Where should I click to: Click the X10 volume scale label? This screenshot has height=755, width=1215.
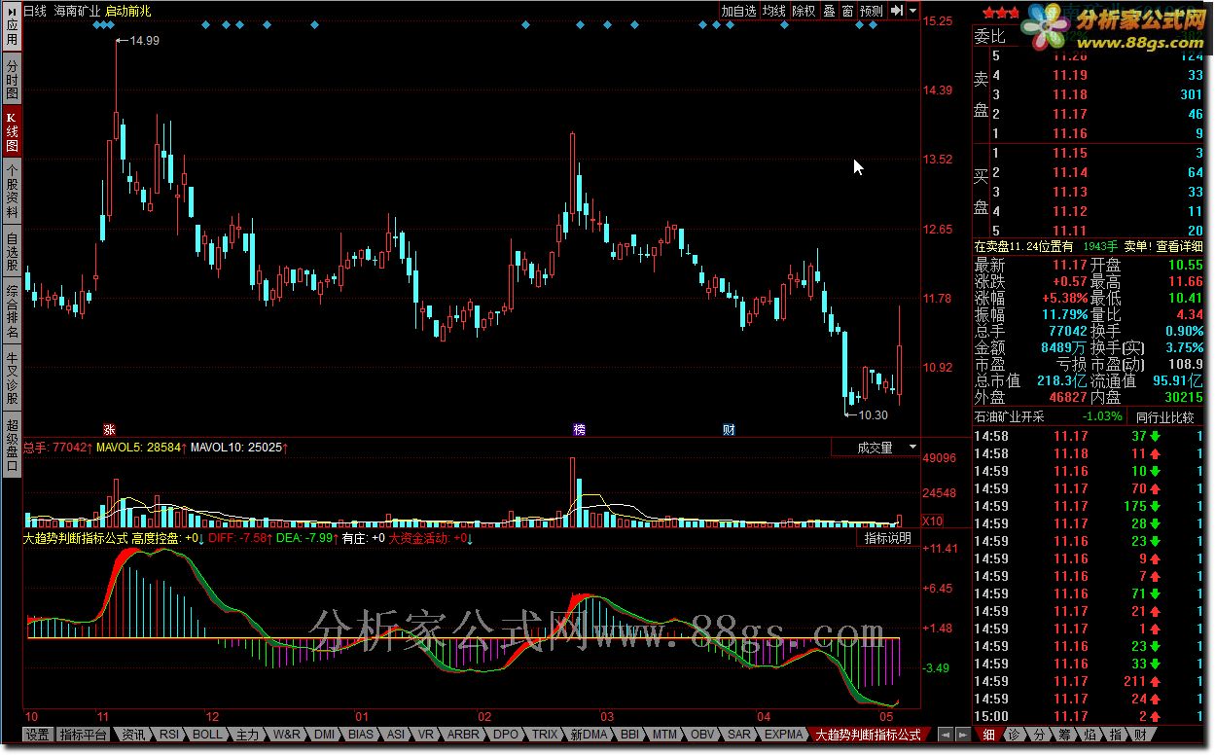point(932,521)
